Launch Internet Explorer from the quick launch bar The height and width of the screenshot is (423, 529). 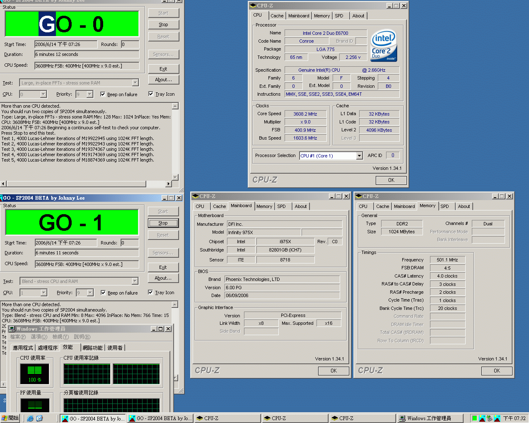tap(30, 418)
